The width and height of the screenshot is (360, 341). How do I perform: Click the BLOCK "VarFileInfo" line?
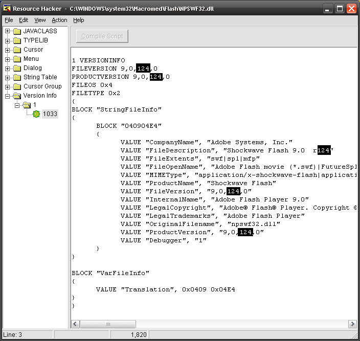click(x=110, y=273)
